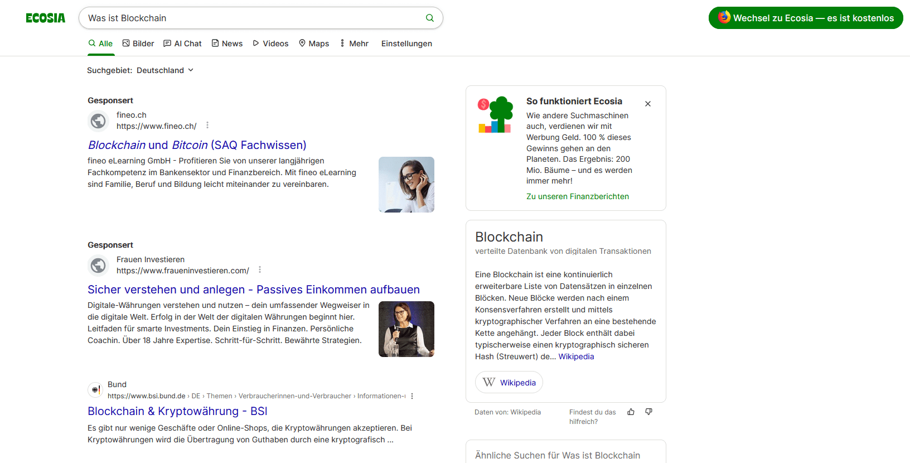Switch to the News tab
910x463 pixels.
pyautogui.click(x=227, y=44)
